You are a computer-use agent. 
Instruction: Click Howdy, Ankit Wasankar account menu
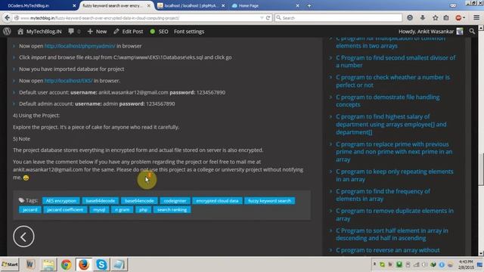pos(430,32)
